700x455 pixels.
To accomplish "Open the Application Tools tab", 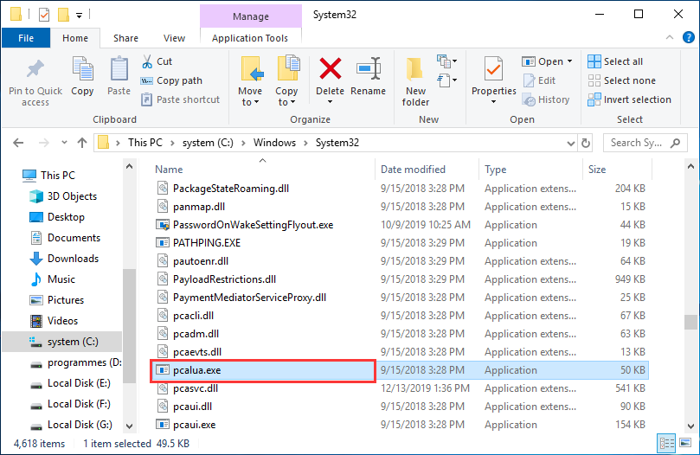I will click(250, 38).
